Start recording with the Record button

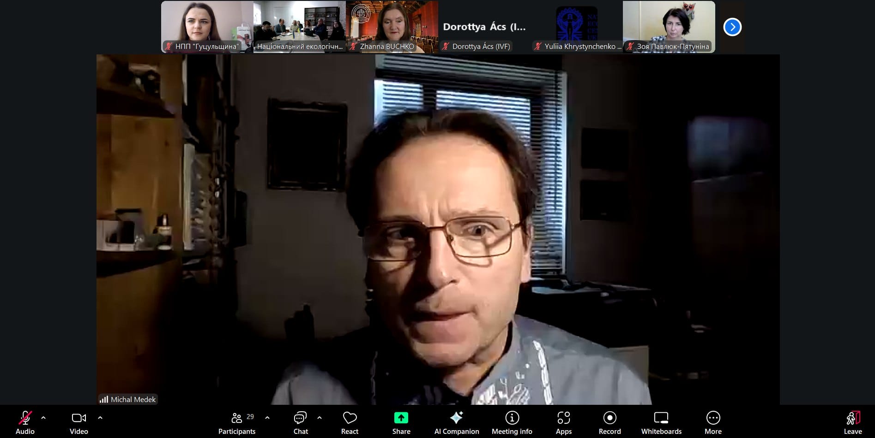[609, 422]
